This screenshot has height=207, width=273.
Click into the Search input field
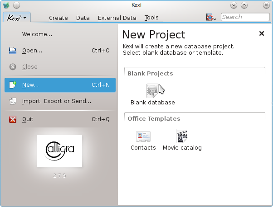(x=244, y=17)
